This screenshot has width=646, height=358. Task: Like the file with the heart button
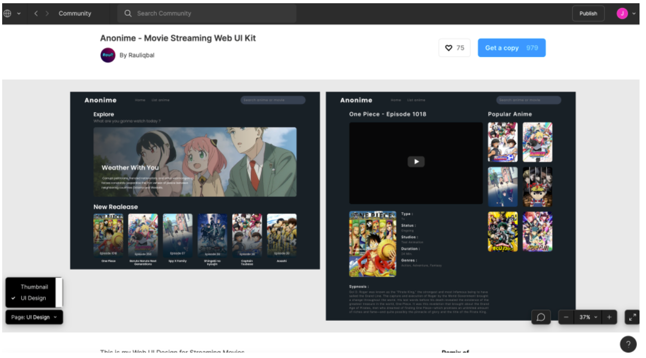[455, 48]
